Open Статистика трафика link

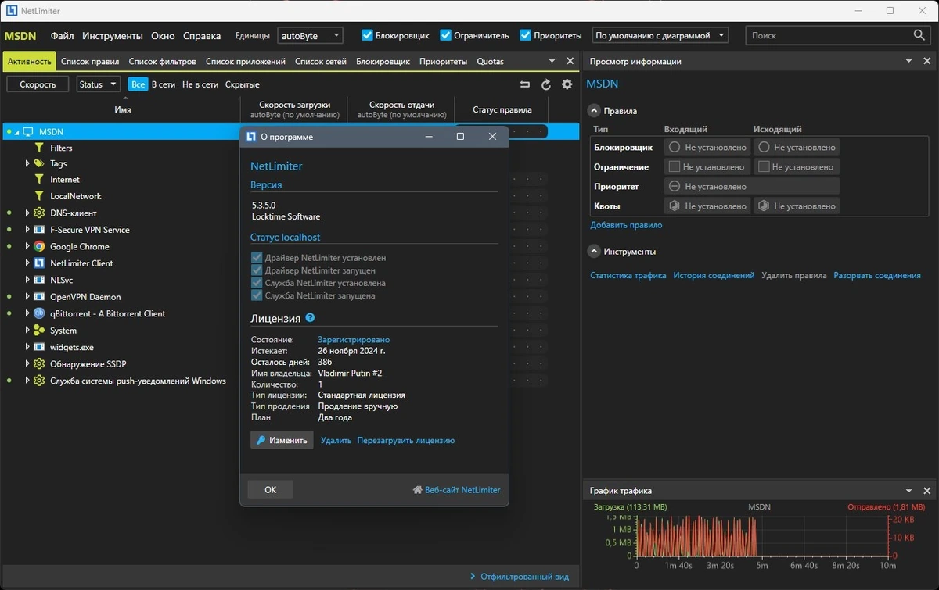628,276
